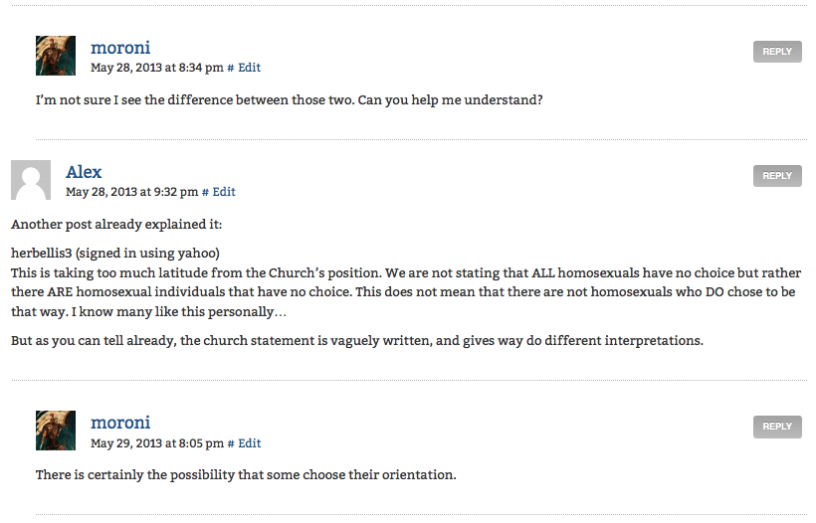Click moroni's avatar on the May 28 comment

[56, 56]
